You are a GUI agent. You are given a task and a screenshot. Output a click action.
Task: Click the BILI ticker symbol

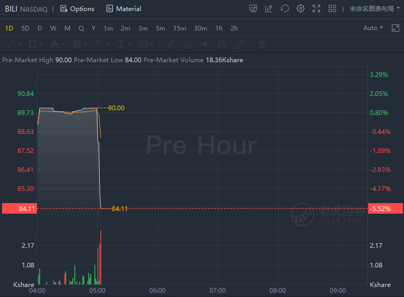coord(11,9)
